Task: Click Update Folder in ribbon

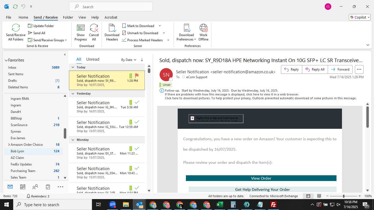Action: click(x=41, y=26)
